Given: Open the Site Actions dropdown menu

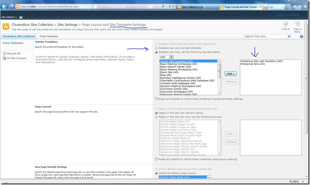Looking at the screenshot, I should point(9,17).
